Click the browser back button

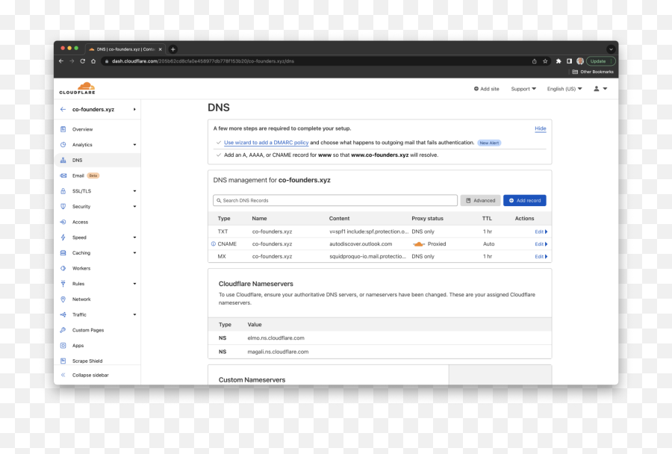coord(61,61)
